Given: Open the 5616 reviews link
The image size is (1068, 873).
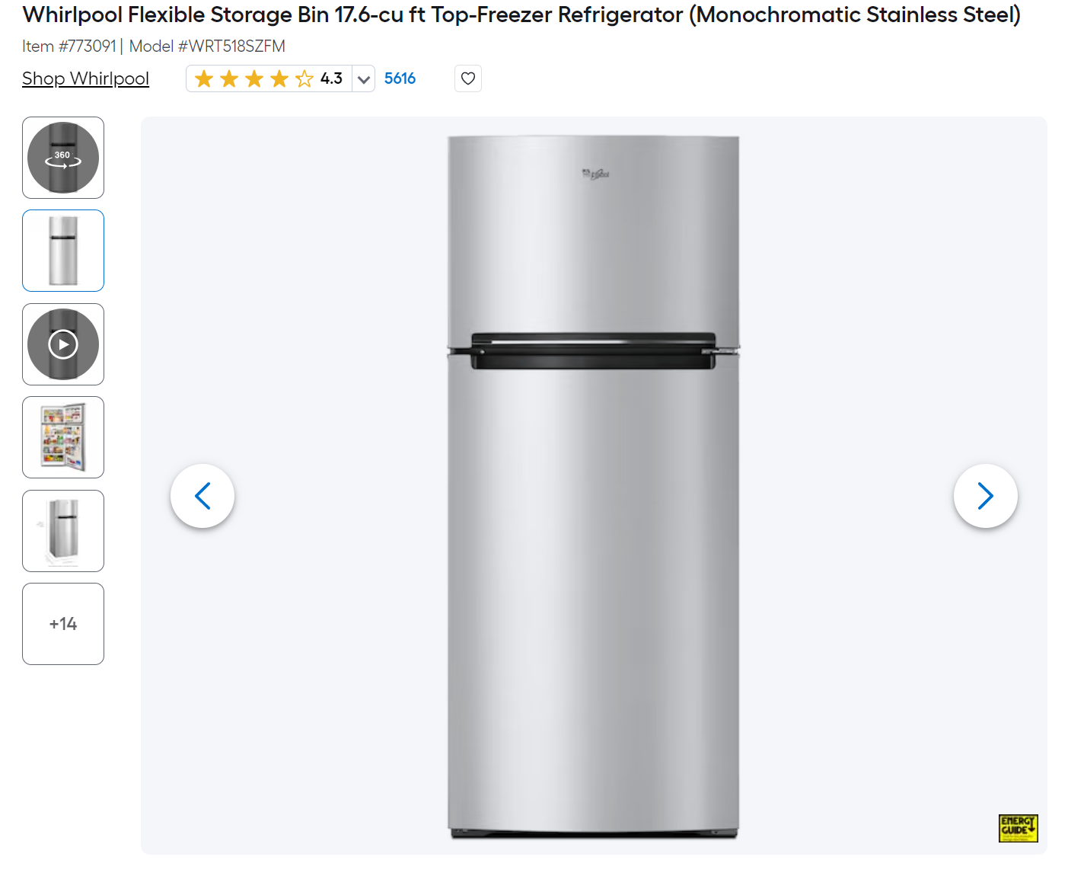Looking at the screenshot, I should click(x=400, y=78).
